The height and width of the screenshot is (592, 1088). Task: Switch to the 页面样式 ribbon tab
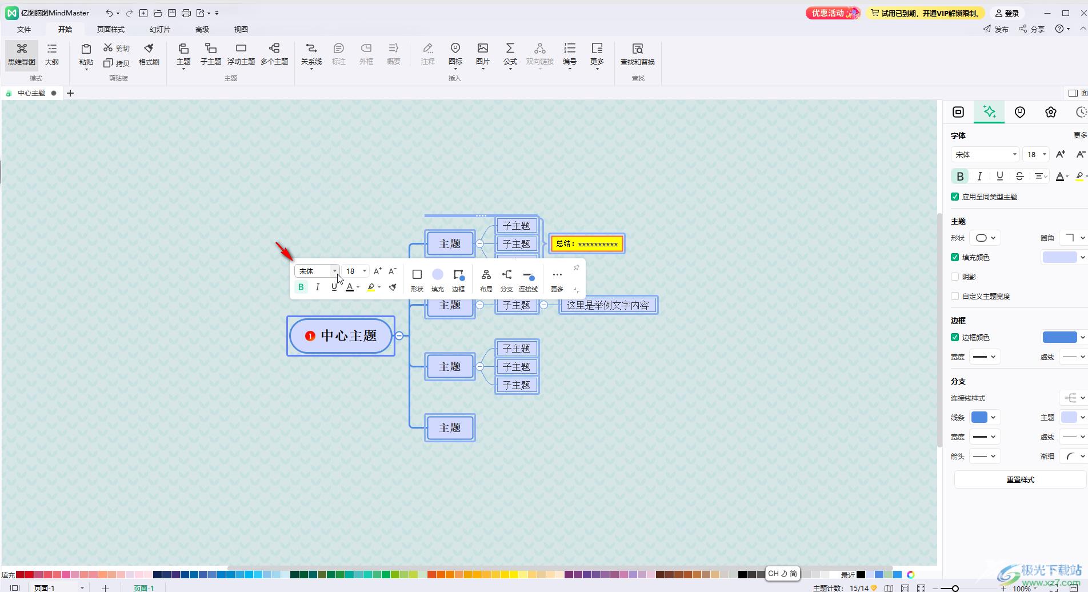(111, 29)
